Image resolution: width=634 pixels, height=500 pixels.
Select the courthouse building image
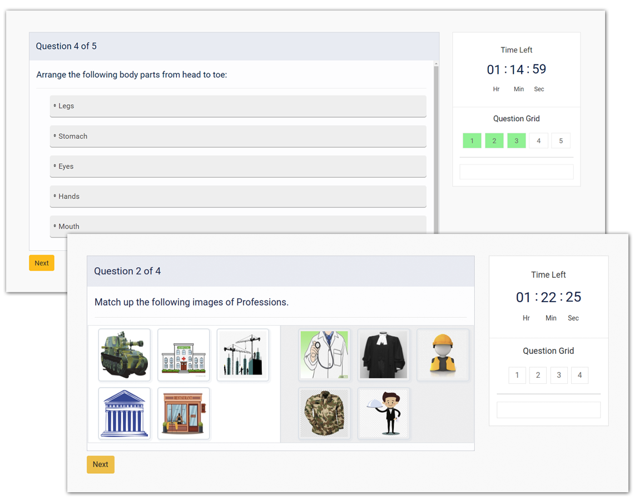click(x=124, y=414)
